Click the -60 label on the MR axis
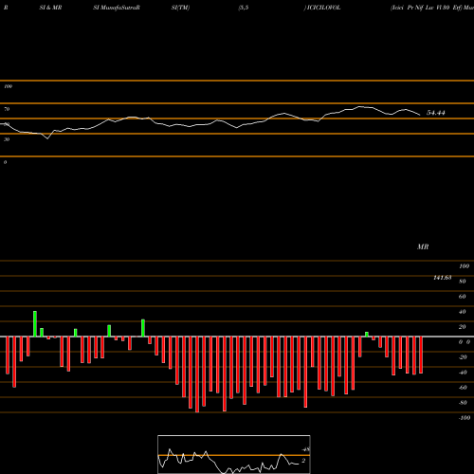This screenshot has width=474, height=474. pos(463,388)
